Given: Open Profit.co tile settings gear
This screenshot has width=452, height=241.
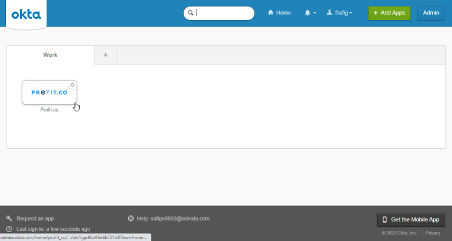Looking at the screenshot, I should [73, 85].
